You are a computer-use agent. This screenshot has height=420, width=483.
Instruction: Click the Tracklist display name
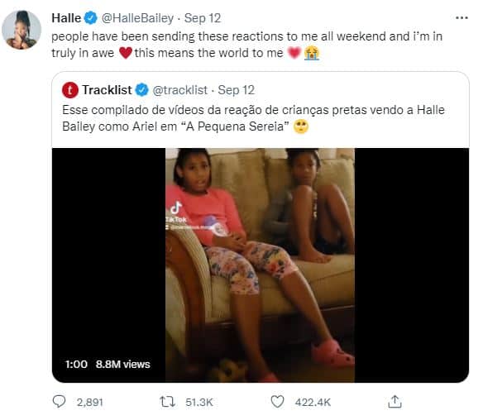107,90
